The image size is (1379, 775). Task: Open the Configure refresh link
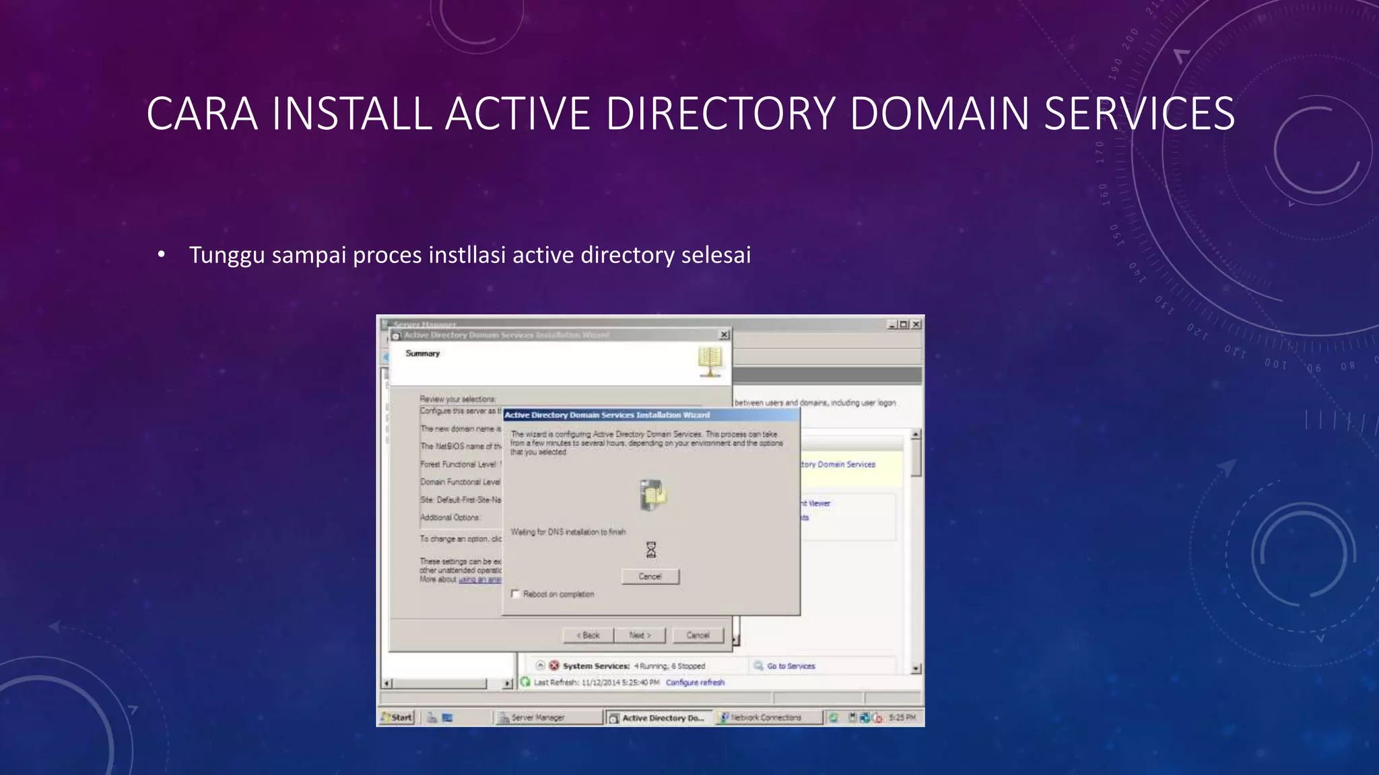point(695,682)
